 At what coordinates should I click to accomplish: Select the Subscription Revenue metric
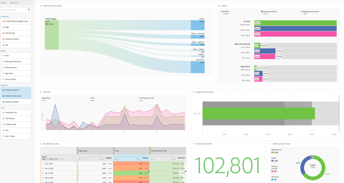16,62
